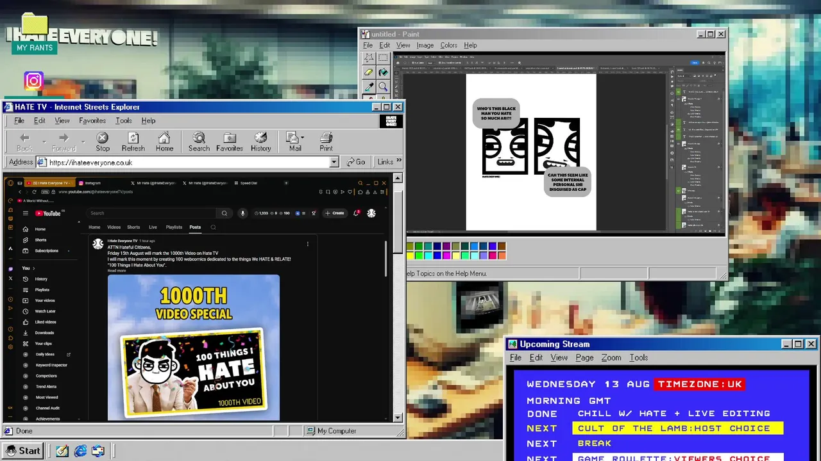Open the Image menu in Paint
The image size is (821, 461).
tap(425, 45)
